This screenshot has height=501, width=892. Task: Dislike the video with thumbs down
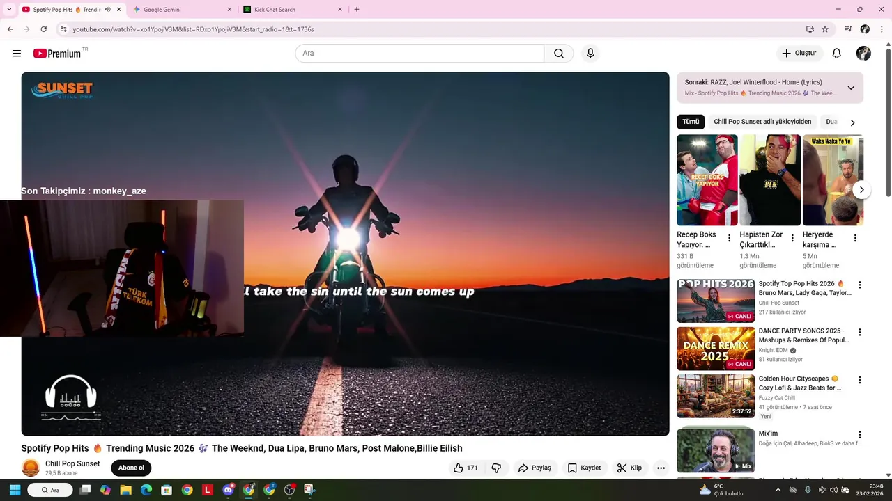tap(496, 468)
